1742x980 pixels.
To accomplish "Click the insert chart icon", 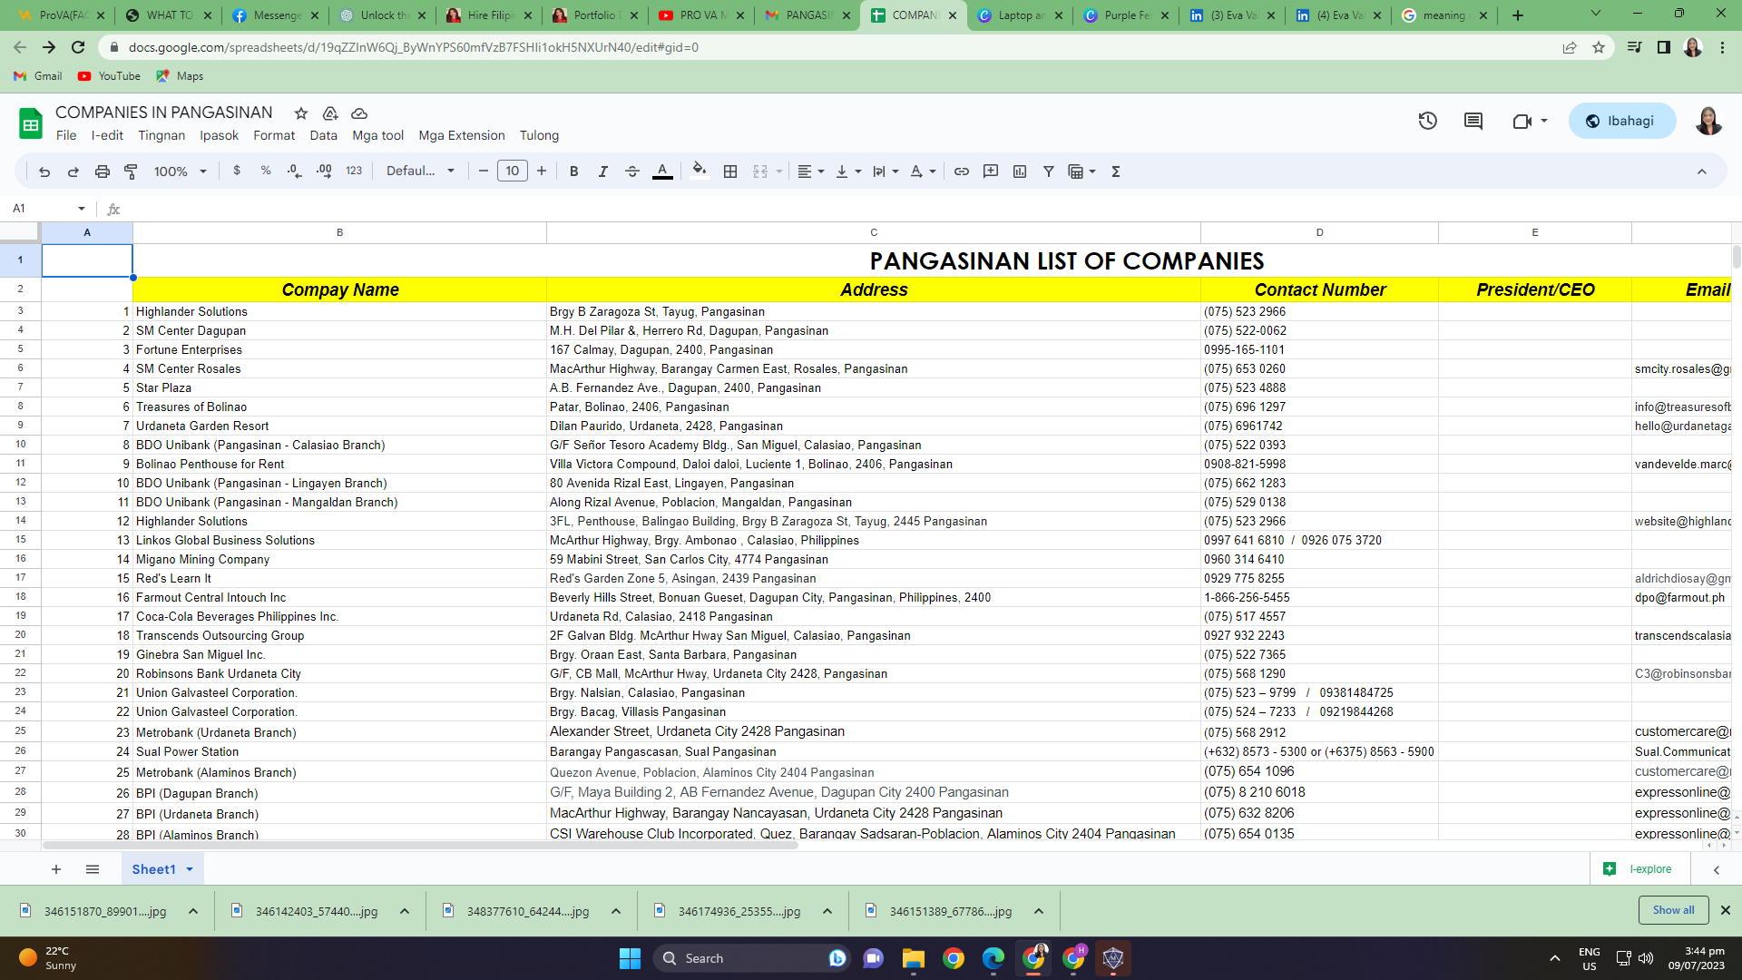I will pos(1020,171).
